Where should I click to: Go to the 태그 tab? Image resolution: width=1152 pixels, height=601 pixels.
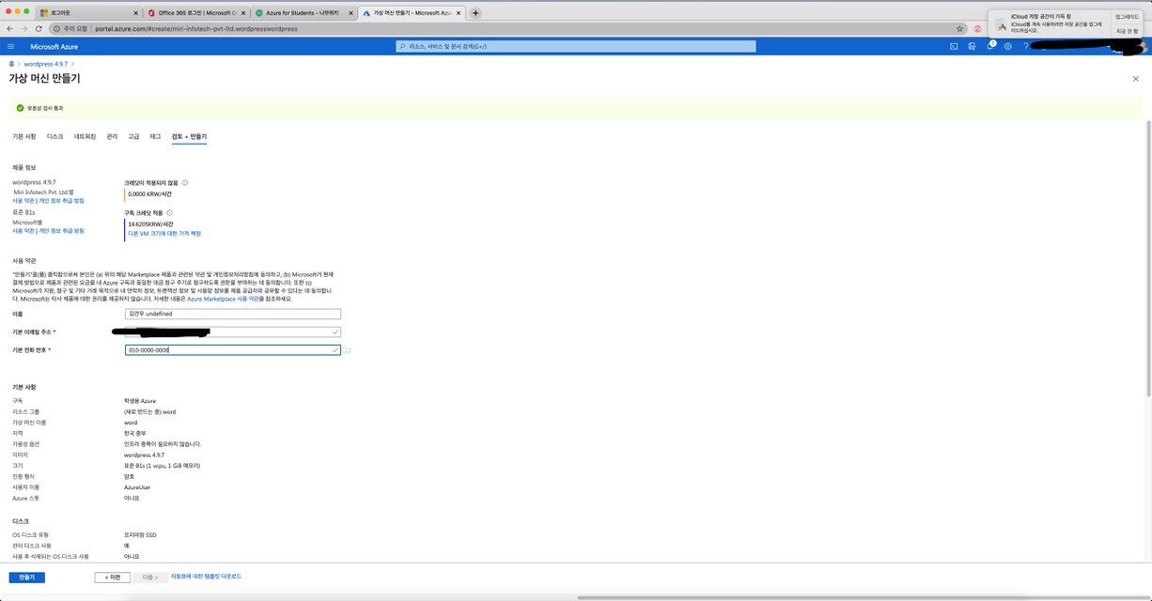pyautogui.click(x=156, y=137)
